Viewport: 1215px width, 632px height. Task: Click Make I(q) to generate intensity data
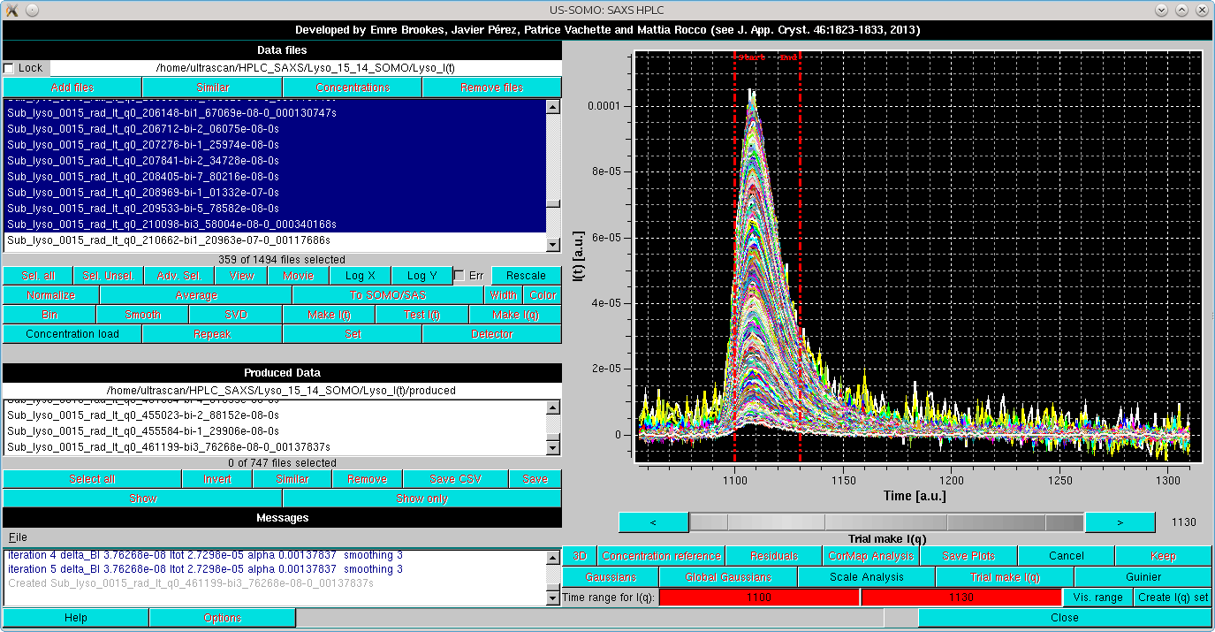click(516, 314)
